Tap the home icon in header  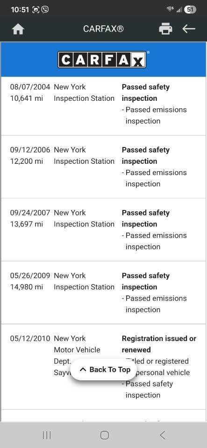point(18,29)
